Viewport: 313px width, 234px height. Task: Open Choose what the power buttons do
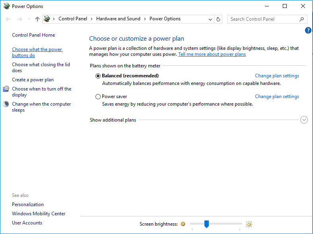click(x=37, y=52)
